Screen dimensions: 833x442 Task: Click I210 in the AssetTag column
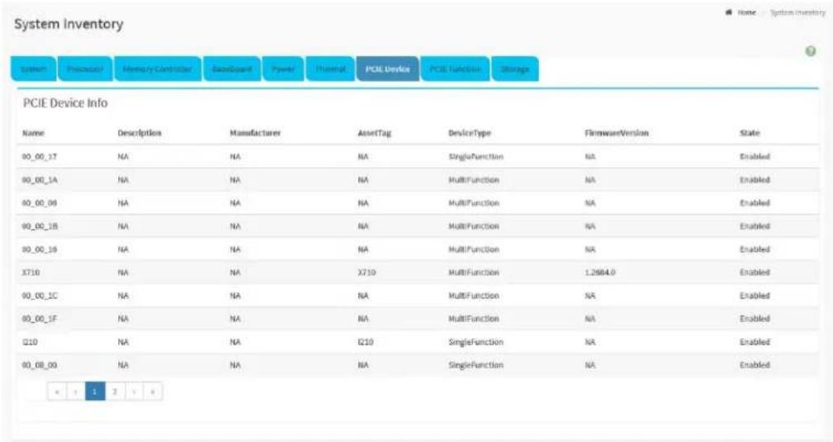pos(366,343)
